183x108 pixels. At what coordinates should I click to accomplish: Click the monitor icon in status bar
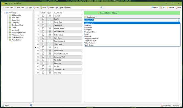click(x=31, y=106)
